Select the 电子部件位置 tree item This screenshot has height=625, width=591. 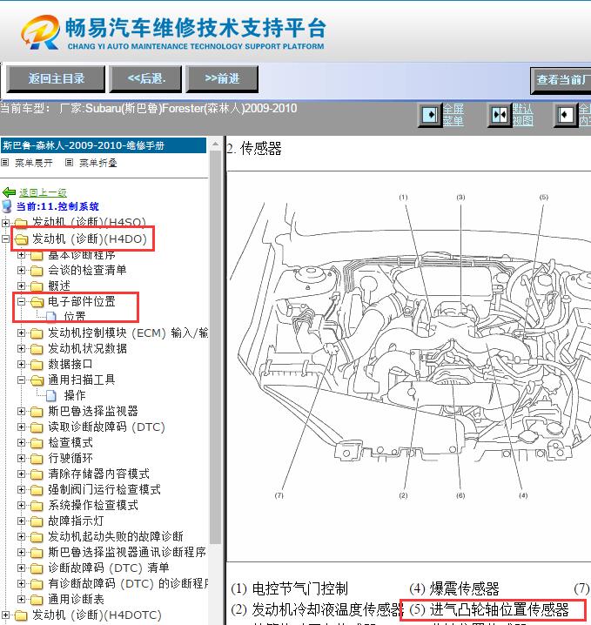tap(82, 301)
